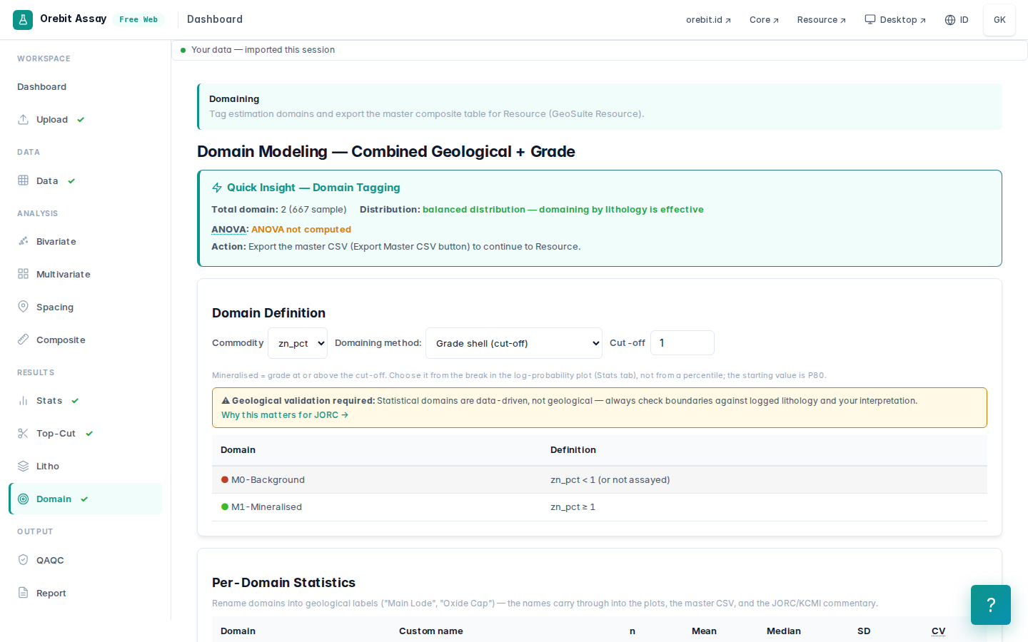Click the globe language icon
Image resolution: width=1028 pixels, height=642 pixels.
pyautogui.click(x=950, y=20)
